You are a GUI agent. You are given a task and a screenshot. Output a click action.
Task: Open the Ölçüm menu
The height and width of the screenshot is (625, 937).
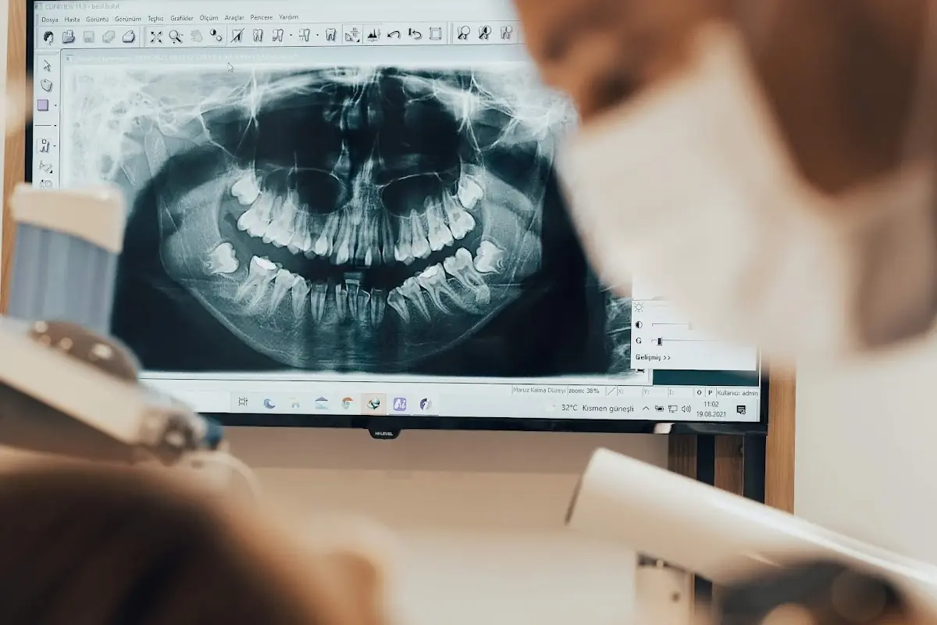click(209, 17)
